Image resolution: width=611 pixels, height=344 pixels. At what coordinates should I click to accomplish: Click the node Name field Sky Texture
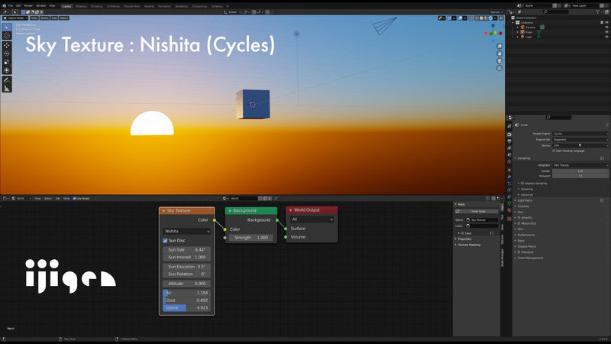point(482,220)
